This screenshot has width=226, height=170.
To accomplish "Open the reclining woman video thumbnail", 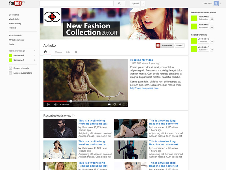I will click(x=131, y=128).
